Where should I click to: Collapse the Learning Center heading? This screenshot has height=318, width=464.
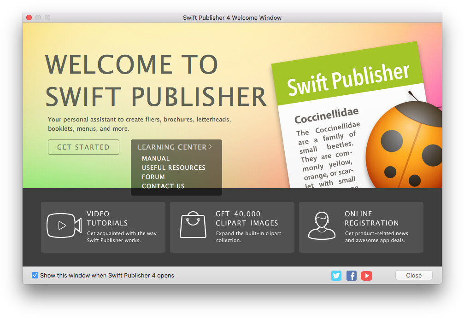172,147
